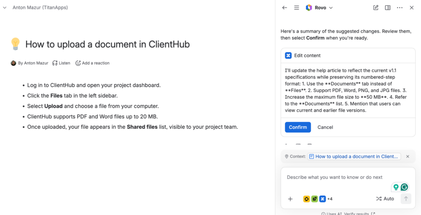Go back with the Rovo panel arrow
Image resolution: width=421 pixels, height=215 pixels.
click(285, 8)
